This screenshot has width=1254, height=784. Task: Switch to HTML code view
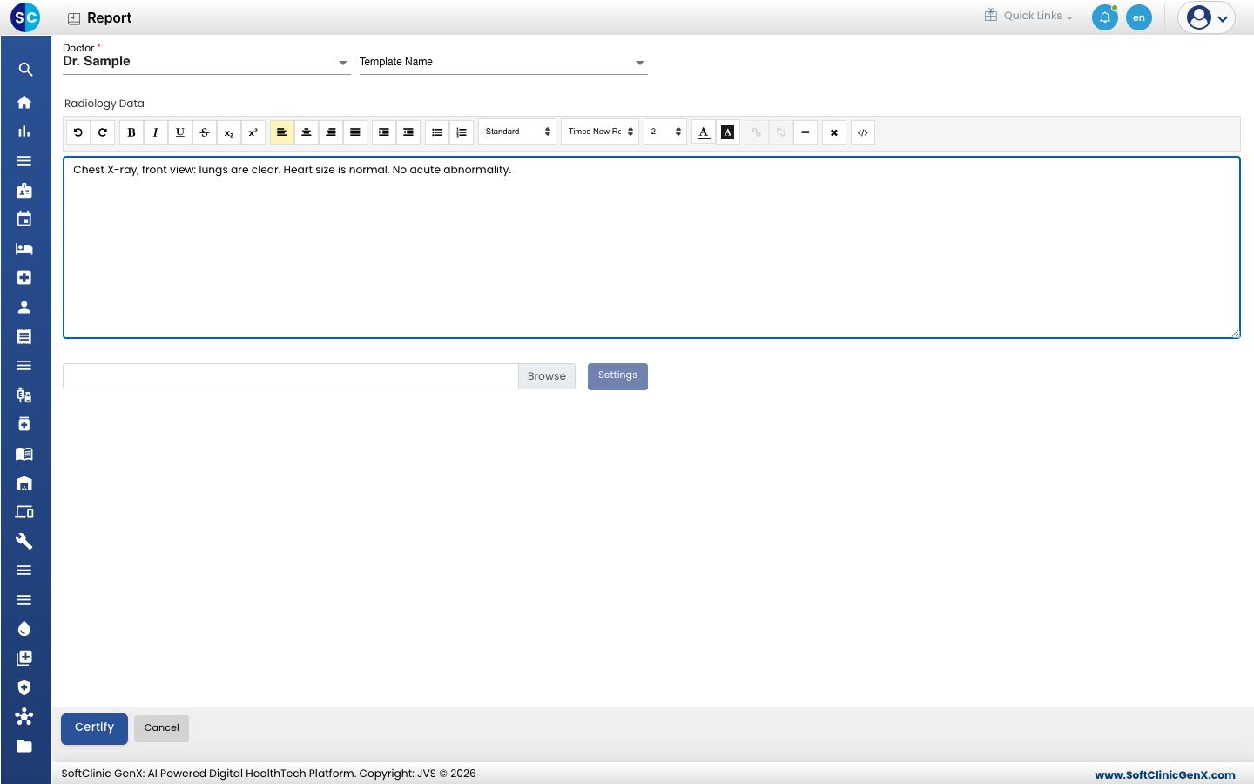[x=863, y=132]
